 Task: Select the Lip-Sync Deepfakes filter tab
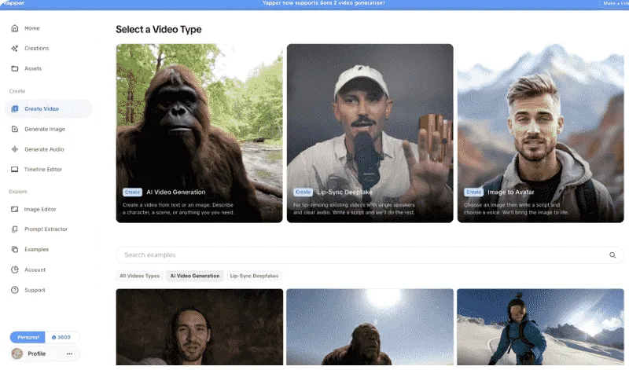254,276
